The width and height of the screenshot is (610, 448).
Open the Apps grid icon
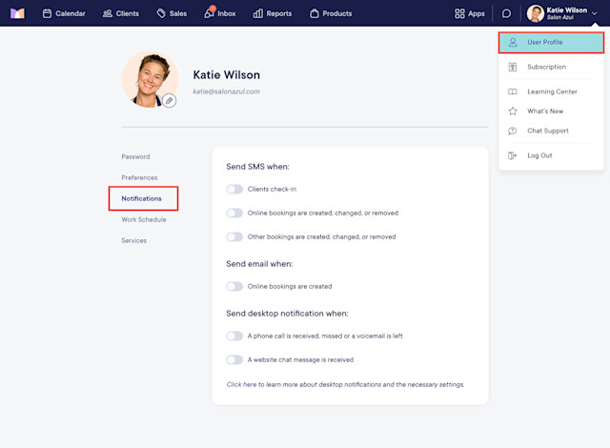(459, 13)
